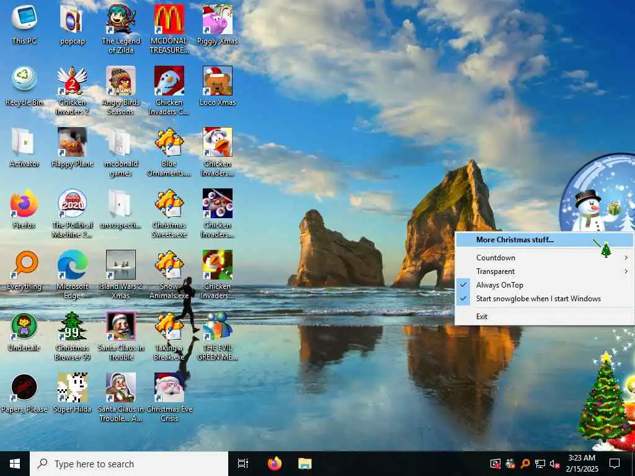Image resolution: width=635 pixels, height=476 pixels.
Task: Choose More Christmas stuff... menu entry
Action: tap(544, 240)
